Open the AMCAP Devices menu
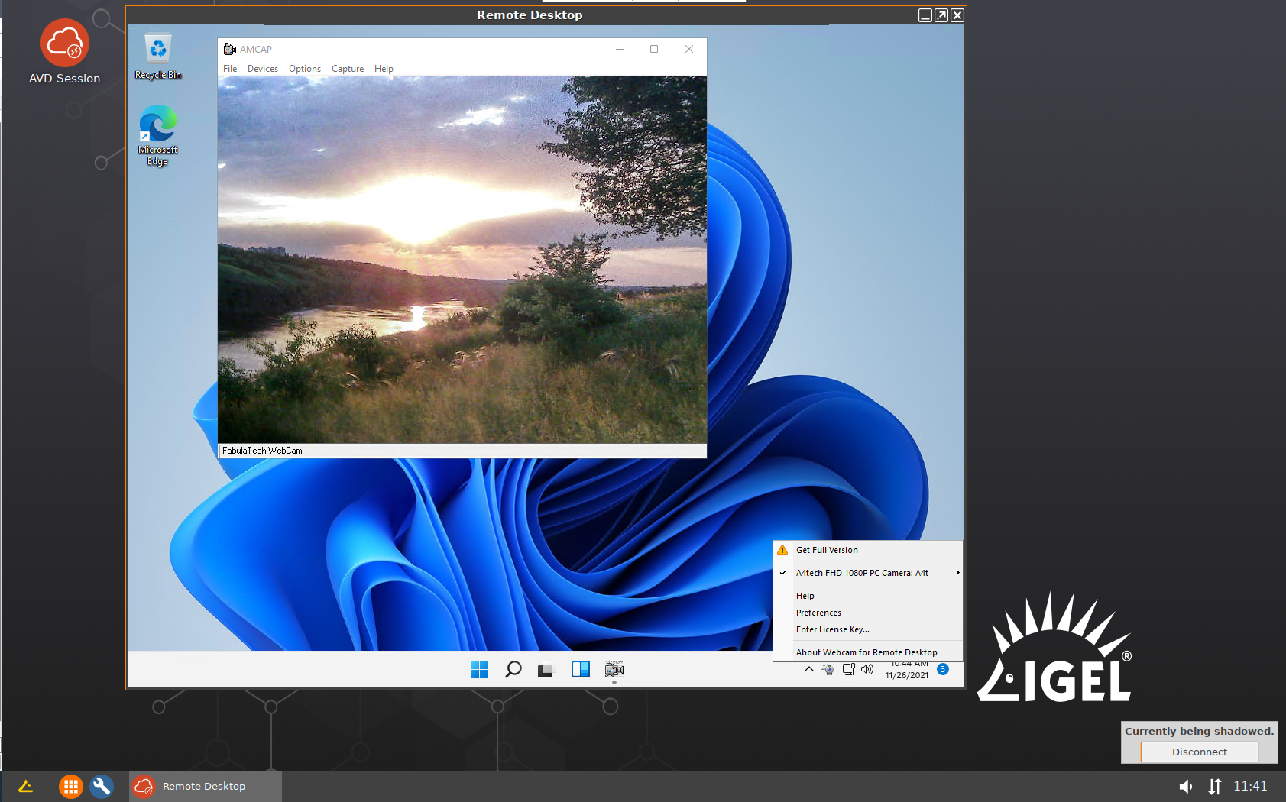The width and height of the screenshot is (1286, 802). [x=263, y=69]
